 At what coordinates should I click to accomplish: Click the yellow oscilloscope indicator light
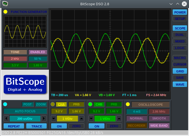click(128, 104)
